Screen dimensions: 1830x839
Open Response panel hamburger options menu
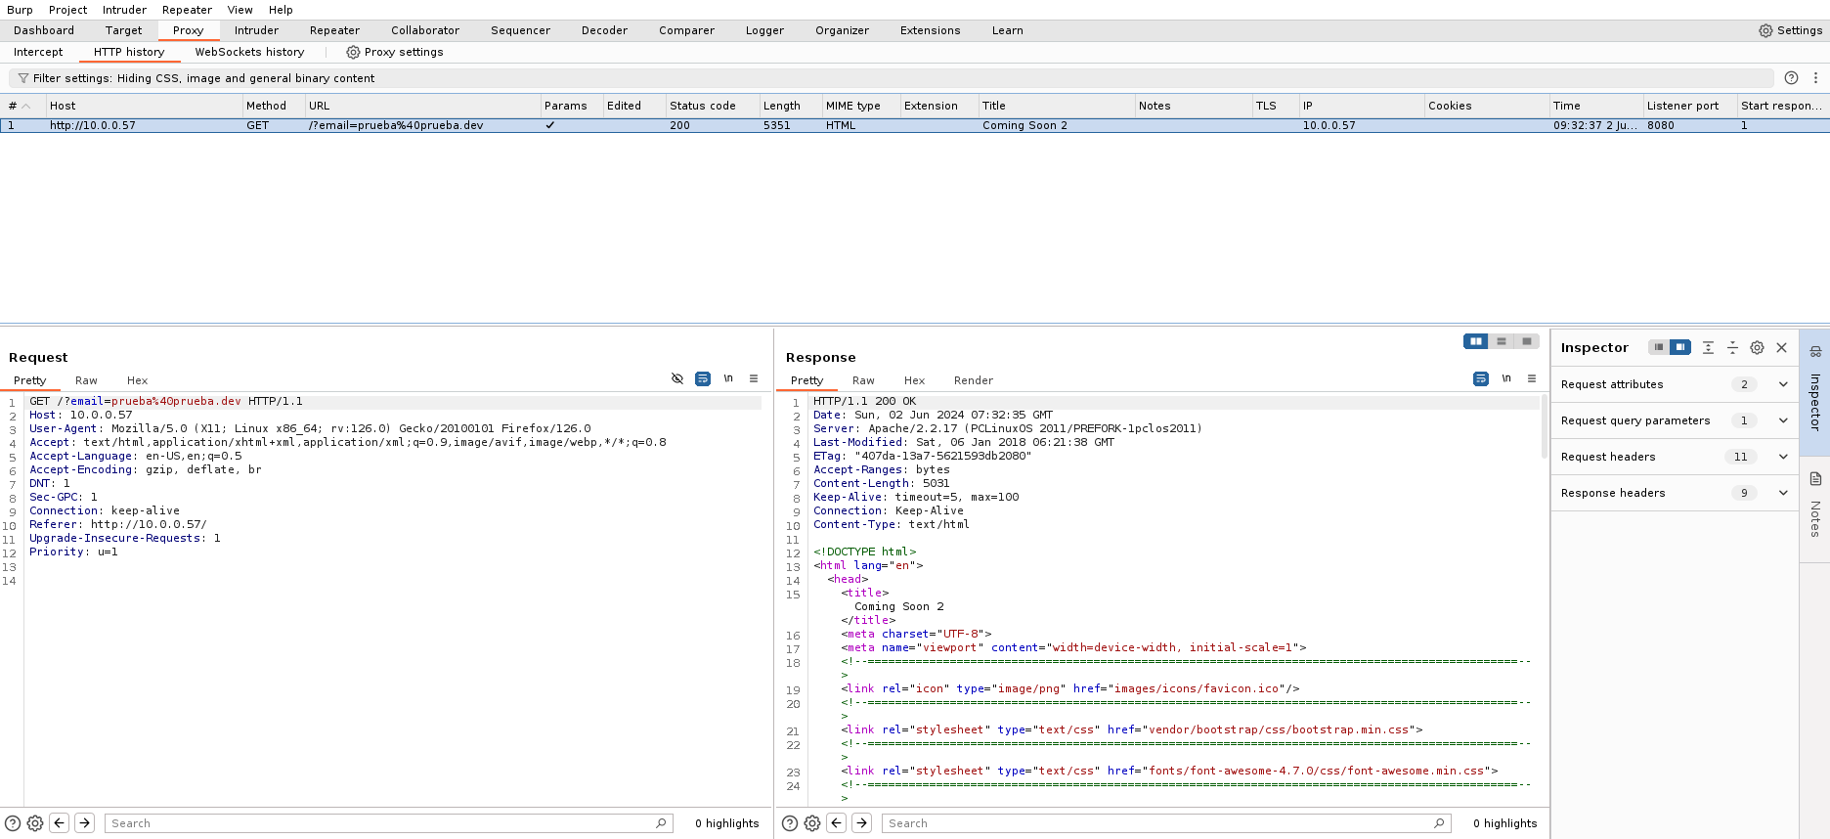tap(1532, 378)
